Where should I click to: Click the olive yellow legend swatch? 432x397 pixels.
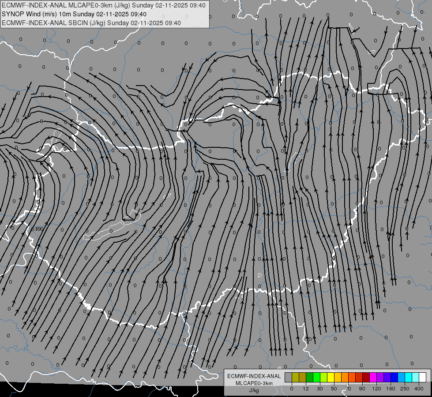[x=295, y=377]
